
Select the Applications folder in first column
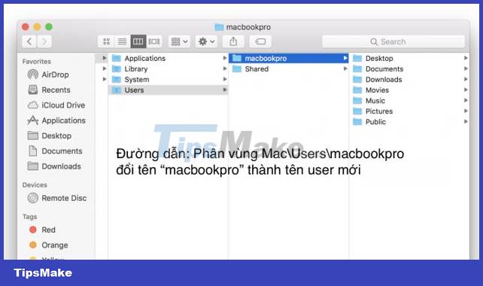[169, 58]
